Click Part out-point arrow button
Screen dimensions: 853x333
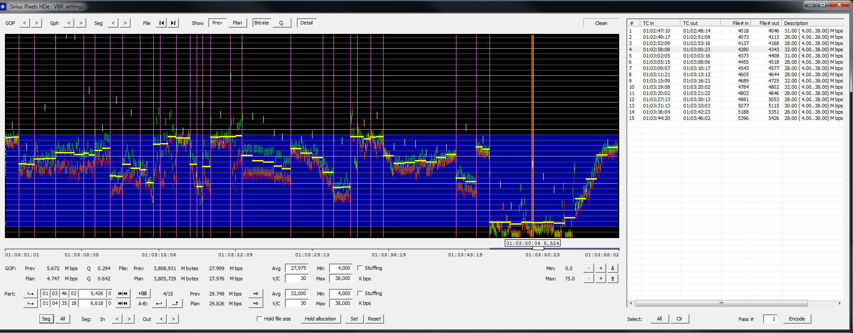click(x=30, y=303)
